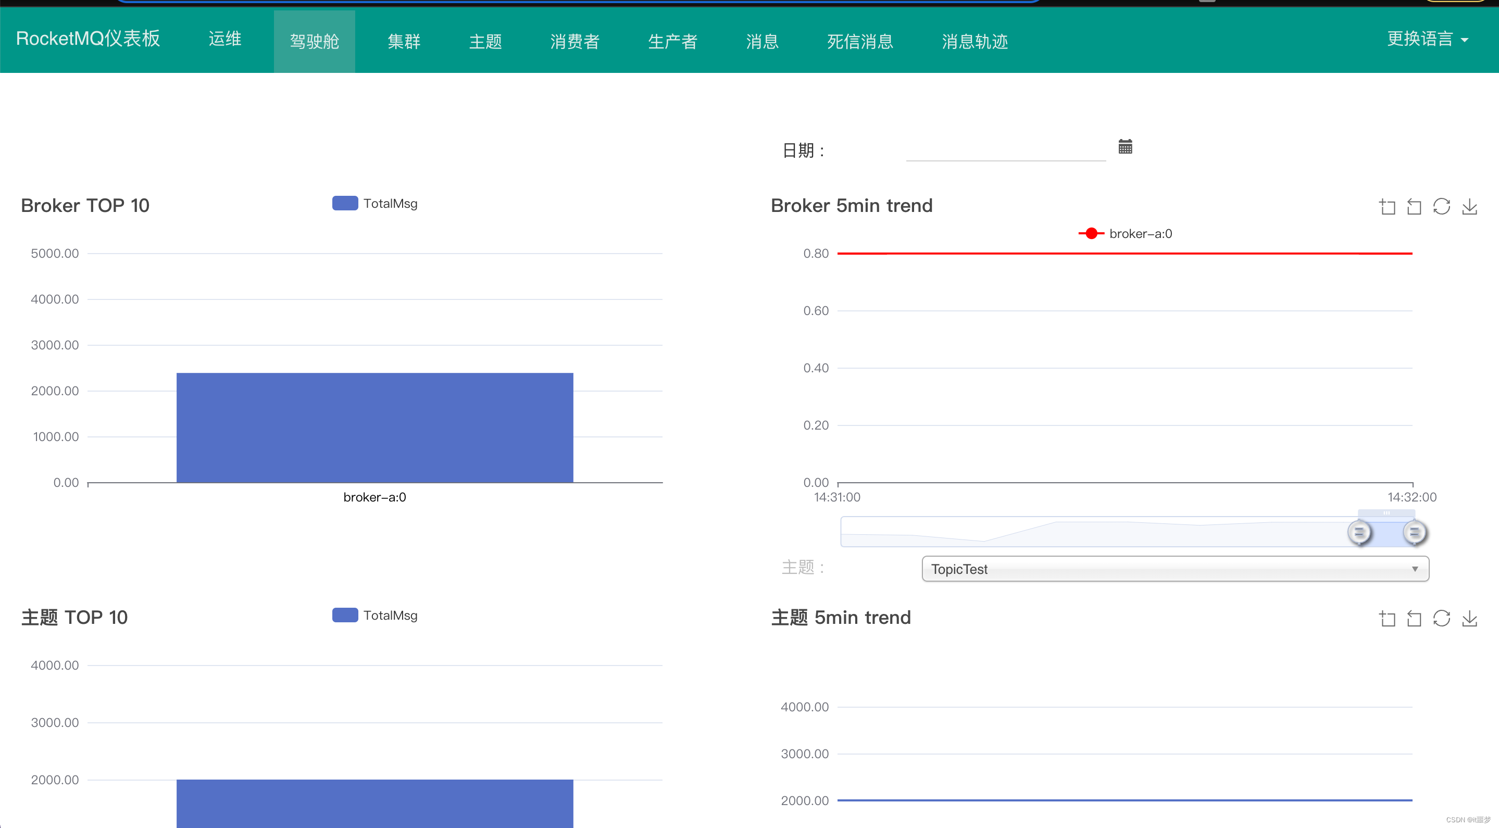Click the right data zoom slider handle
This screenshot has height=828, width=1499.
click(1414, 532)
